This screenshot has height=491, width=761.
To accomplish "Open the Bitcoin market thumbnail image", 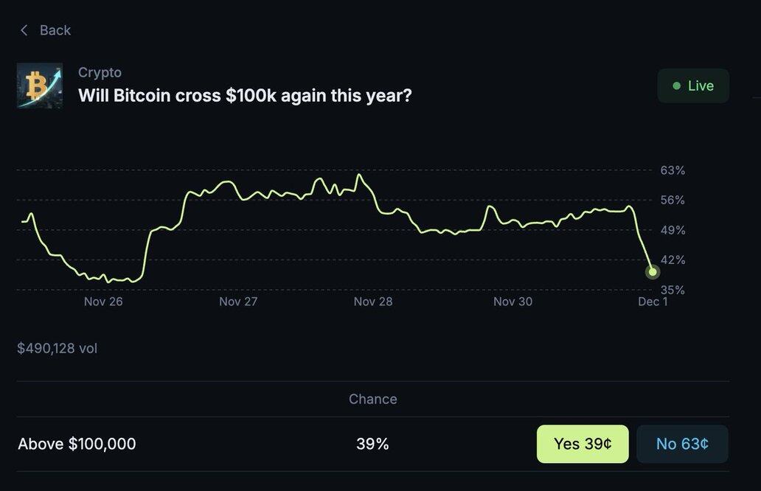I will [x=40, y=86].
